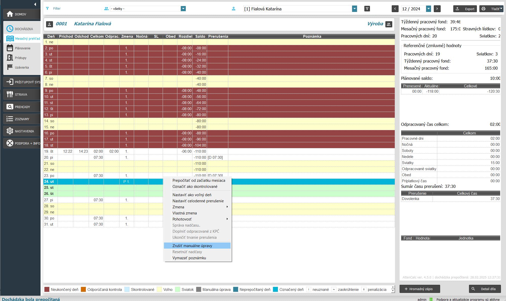
Task: Go to previous month arrow
Action: [395, 9]
